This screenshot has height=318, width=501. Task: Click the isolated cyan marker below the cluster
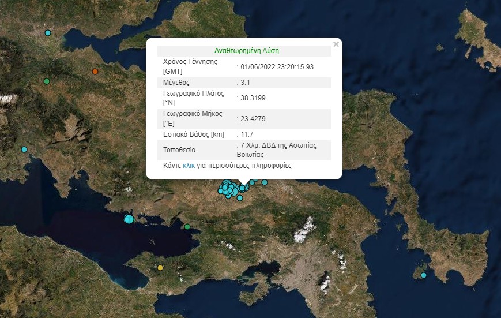tap(240, 198)
